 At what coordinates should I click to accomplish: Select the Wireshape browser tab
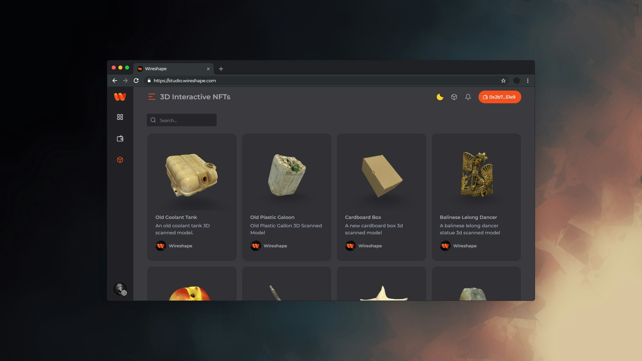coord(173,69)
